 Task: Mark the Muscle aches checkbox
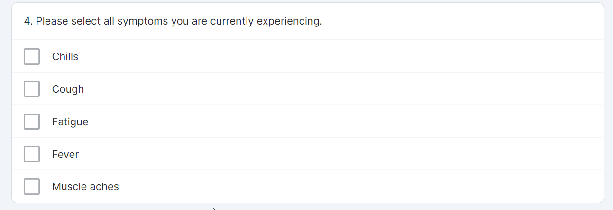coord(32,187)
